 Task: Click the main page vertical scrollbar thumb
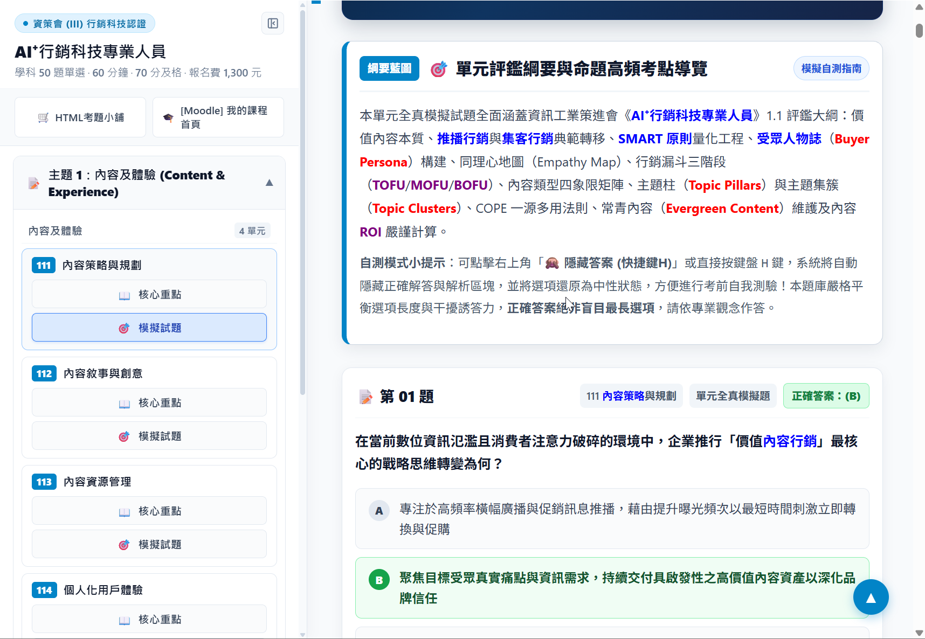coord(919,30)
